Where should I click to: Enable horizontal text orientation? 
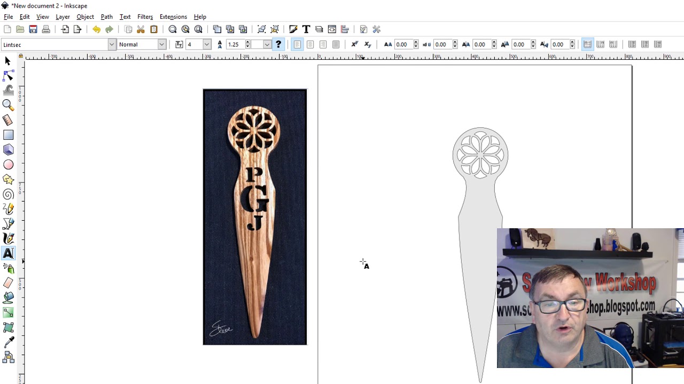click(587, 44)
